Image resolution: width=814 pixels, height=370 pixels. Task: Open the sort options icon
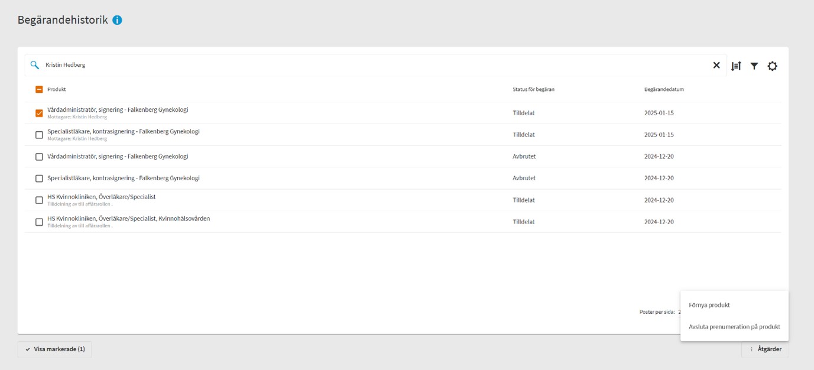(736, 66)
